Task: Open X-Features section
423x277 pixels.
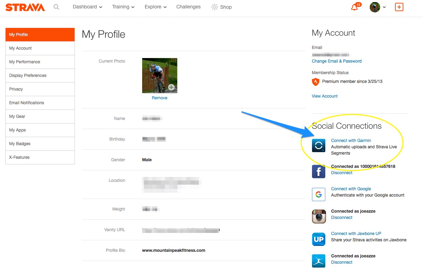Action: [40, 157]
